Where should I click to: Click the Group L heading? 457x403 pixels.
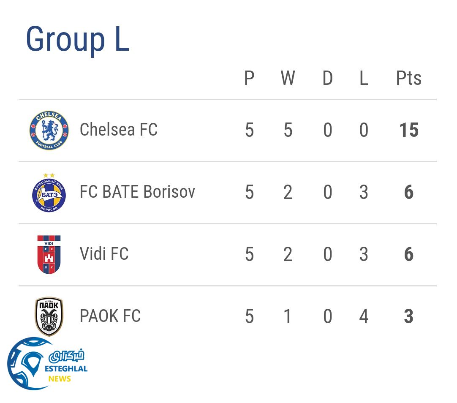coord(77,39)
